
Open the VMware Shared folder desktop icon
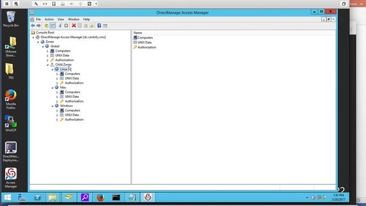(x=11, y=47)
